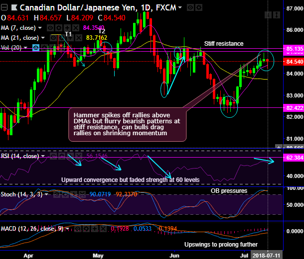Open settings gear for MA (7, close)
The height and width of the screenshot is (259, 304).
59,28
